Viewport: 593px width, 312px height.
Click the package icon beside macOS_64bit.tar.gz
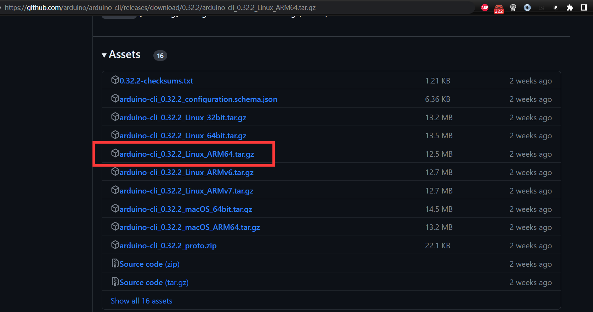pyautogui.click(x=115, y=208)
